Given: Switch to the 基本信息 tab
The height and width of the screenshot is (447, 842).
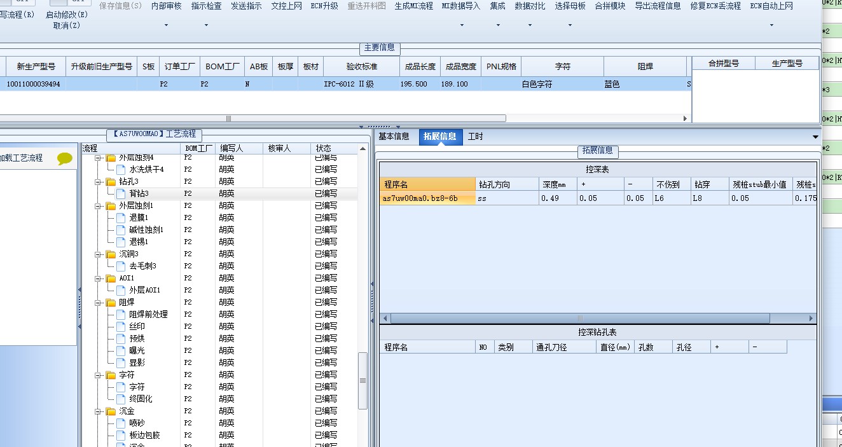Looking at the screenshot, I should pos(394,137).
